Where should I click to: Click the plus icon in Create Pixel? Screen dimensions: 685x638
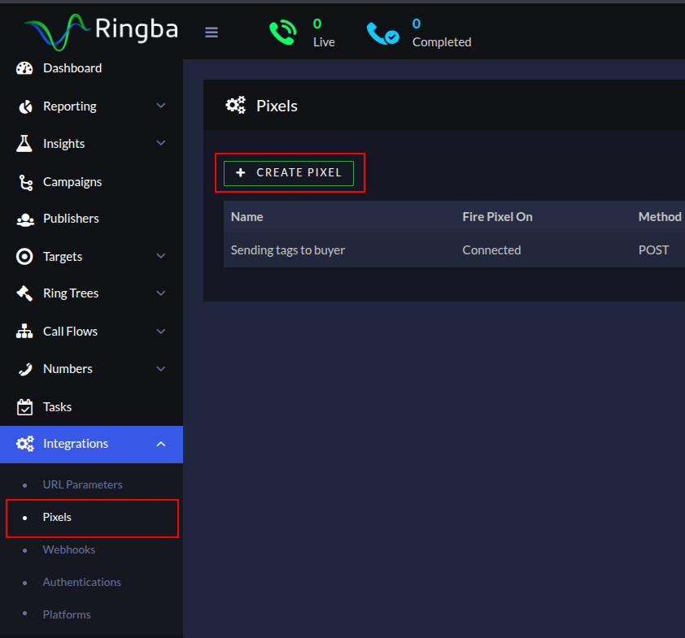240,173
